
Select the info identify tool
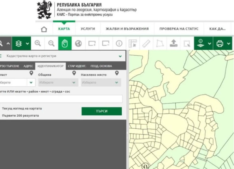tap(119, 44)
